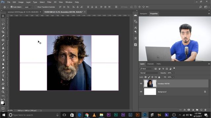Hide the Background layer
Viewport: 211px width, 118px height.
[x=141, y=92]
